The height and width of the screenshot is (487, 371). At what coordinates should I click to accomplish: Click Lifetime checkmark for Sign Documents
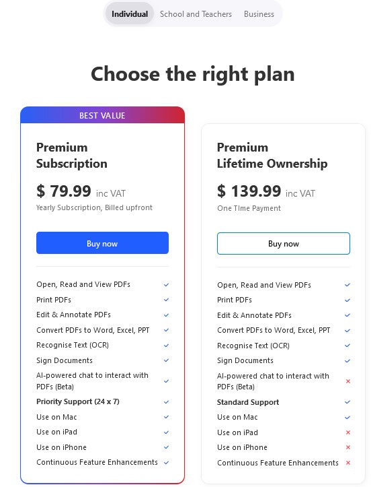(347, 361)
